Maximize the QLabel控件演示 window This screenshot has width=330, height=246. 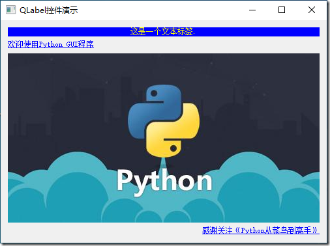(282, 10)
